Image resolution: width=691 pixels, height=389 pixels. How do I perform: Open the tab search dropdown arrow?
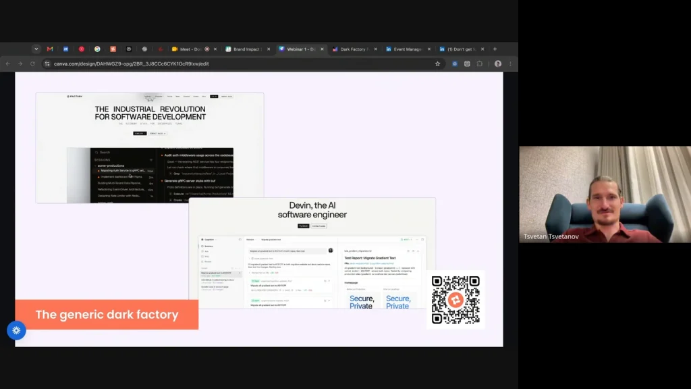click(36, 49)
